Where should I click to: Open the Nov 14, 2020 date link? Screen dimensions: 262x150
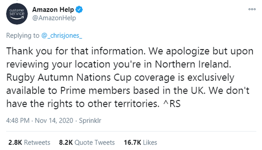[x=54, y=120]
